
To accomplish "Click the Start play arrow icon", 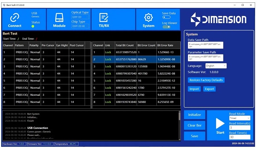I will 220,123.
